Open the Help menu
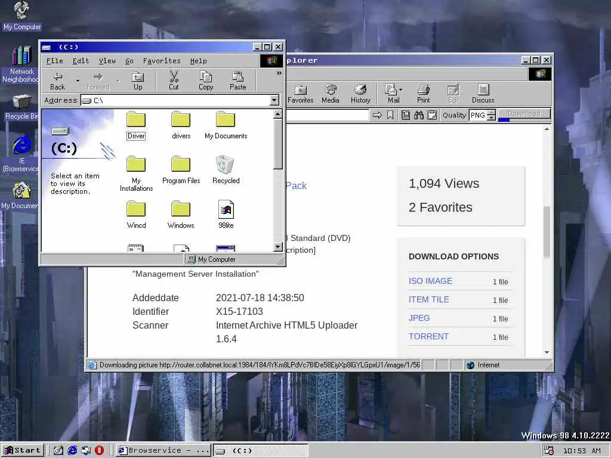The height and width of the screenshot is (458, 611). [198, 61]
